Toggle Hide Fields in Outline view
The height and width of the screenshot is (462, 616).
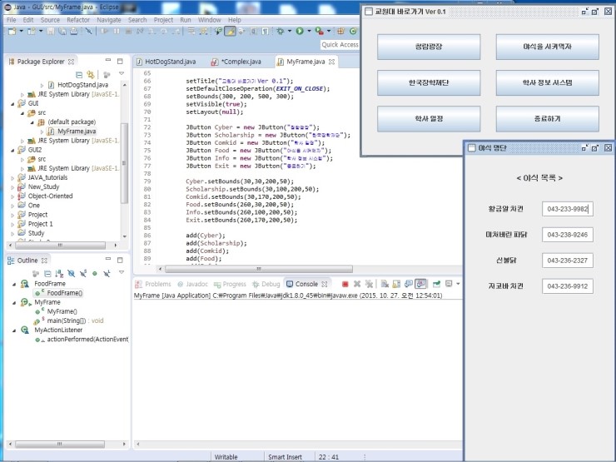(x=71, y=273)
